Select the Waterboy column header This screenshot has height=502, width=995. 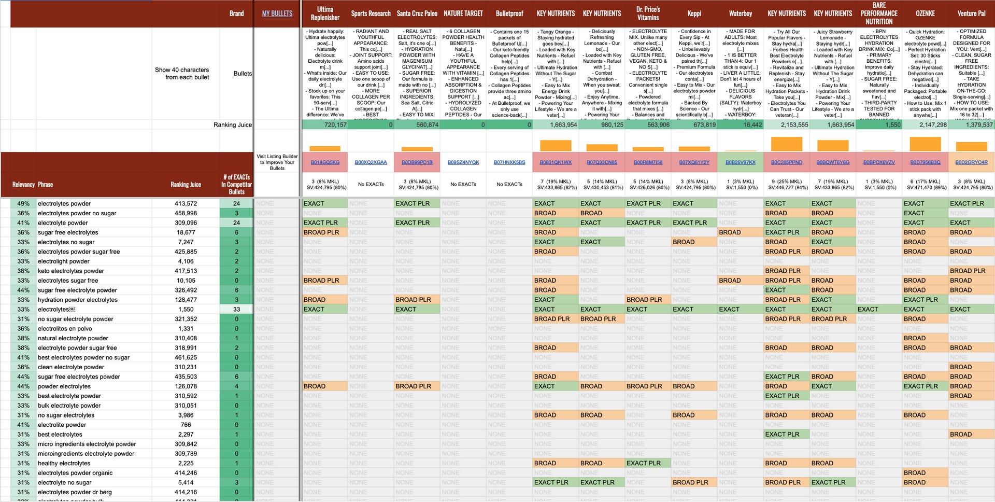(x=741, y=13)
